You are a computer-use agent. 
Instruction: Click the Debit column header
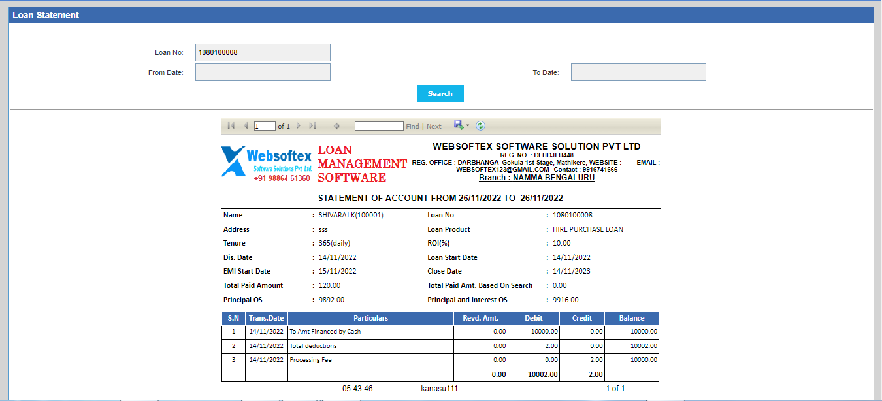[534, 318]
